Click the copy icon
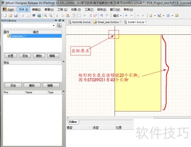Screen dimensions: 191x147 coord(62,16)
